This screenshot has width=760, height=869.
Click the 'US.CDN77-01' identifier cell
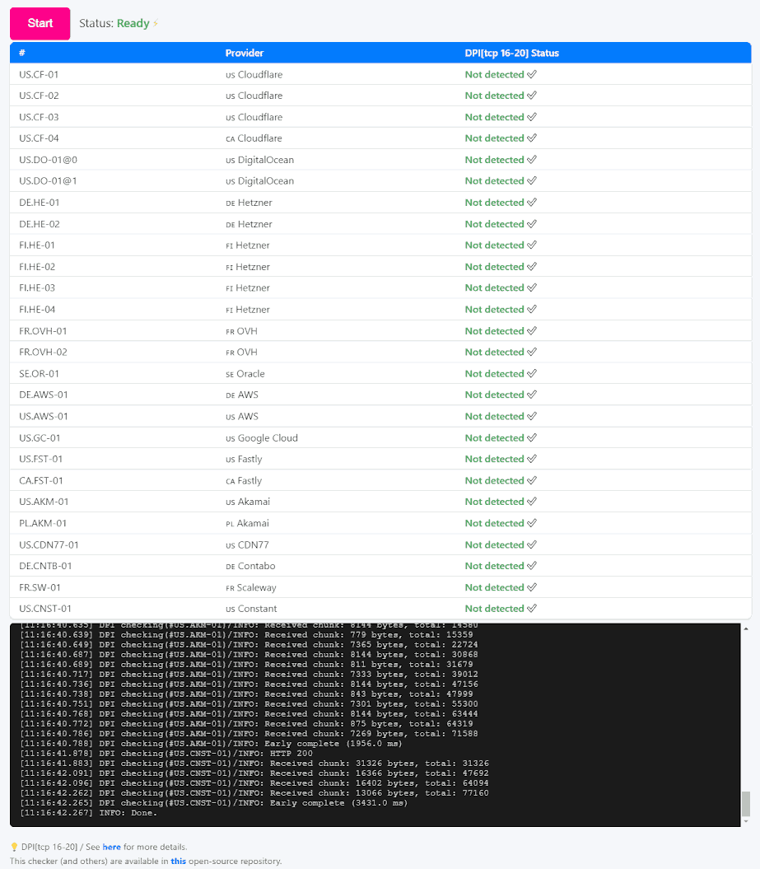pos(49,544)
